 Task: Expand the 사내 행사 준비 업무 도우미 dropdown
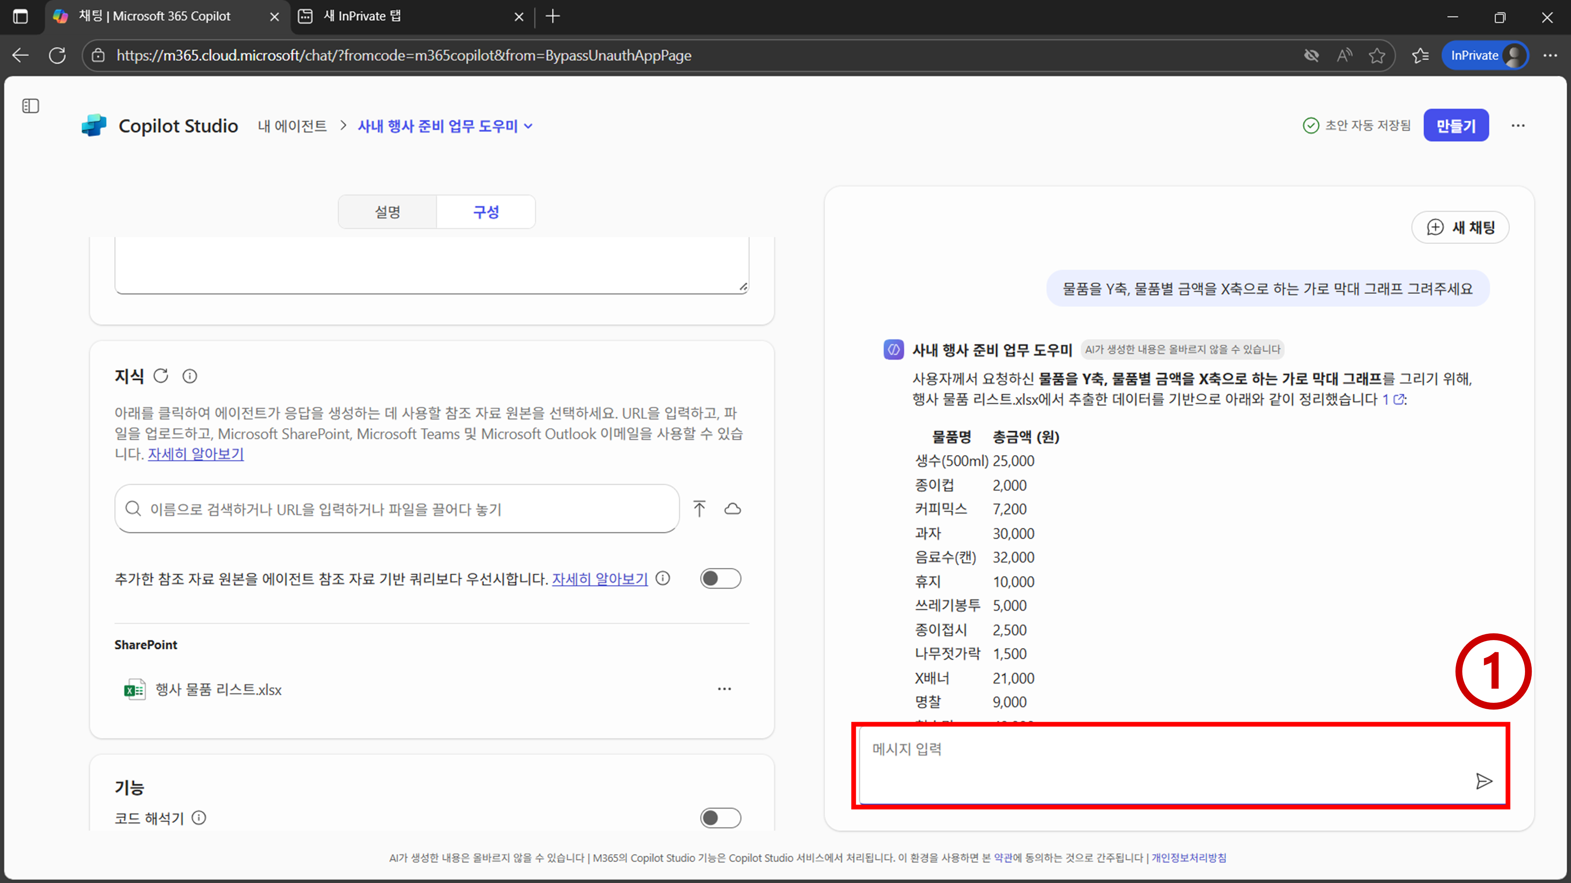tap(529, 126)
